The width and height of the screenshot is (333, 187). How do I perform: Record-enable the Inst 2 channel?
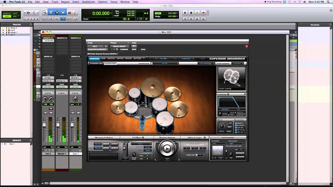(51, 109)
